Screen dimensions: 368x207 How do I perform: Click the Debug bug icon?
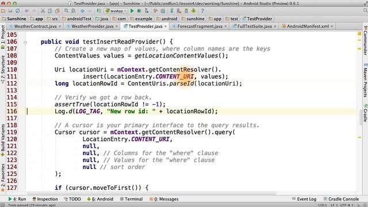(139, 11)
